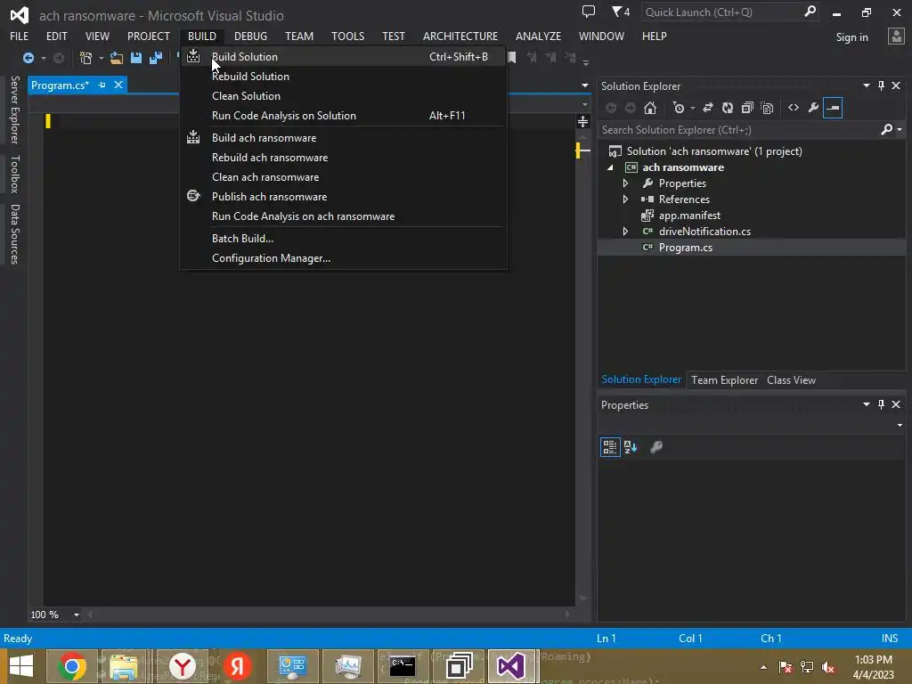Click the Categorized view icon in Properties
Image resolution: width=912 pixels, height=684 pixels.
click(610, 447)
